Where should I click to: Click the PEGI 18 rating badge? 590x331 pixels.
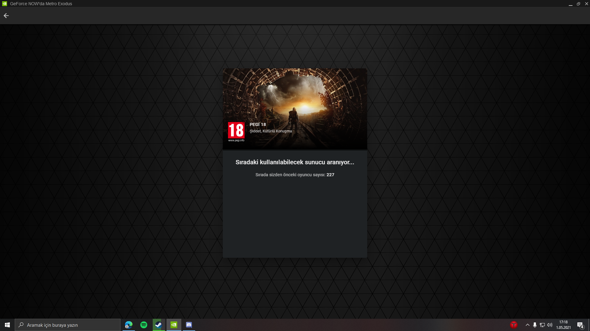tap(236, 131)
